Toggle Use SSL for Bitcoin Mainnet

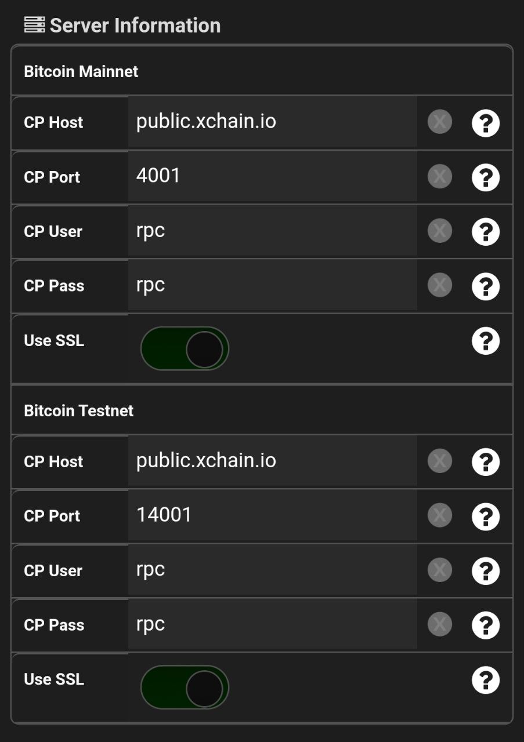[185, 349]
